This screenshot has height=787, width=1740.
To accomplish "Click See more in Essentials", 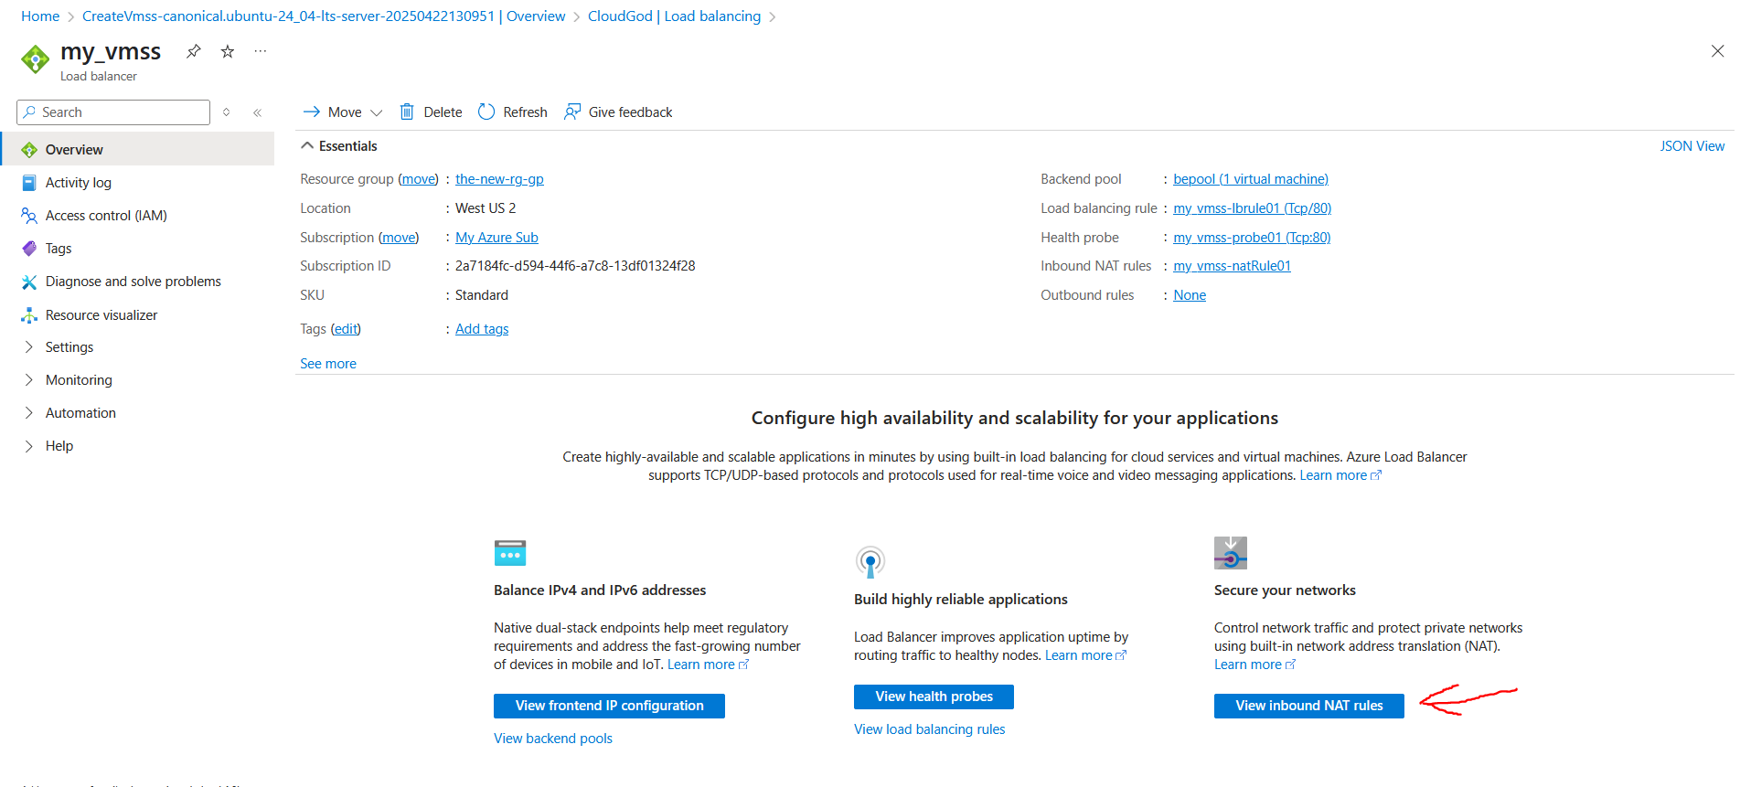I will point(328,364).
